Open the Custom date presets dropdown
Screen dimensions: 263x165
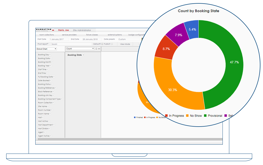129,39
